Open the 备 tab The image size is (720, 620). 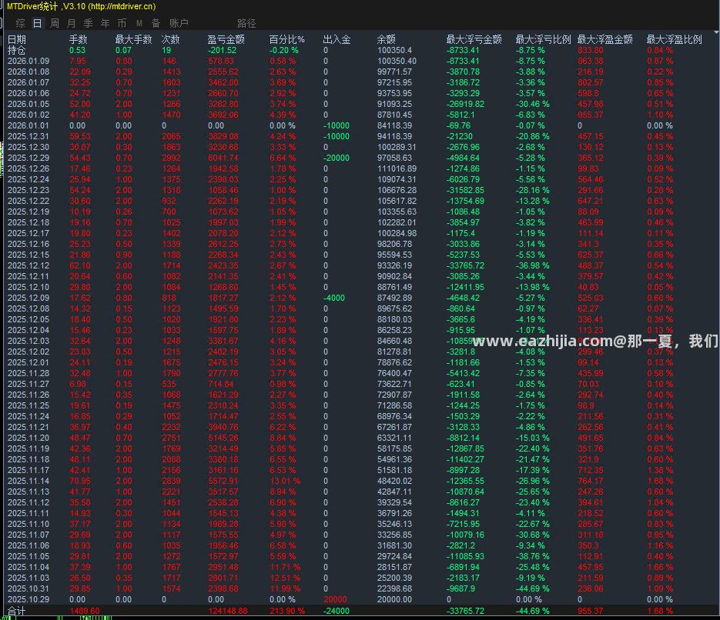coord(156,23)
